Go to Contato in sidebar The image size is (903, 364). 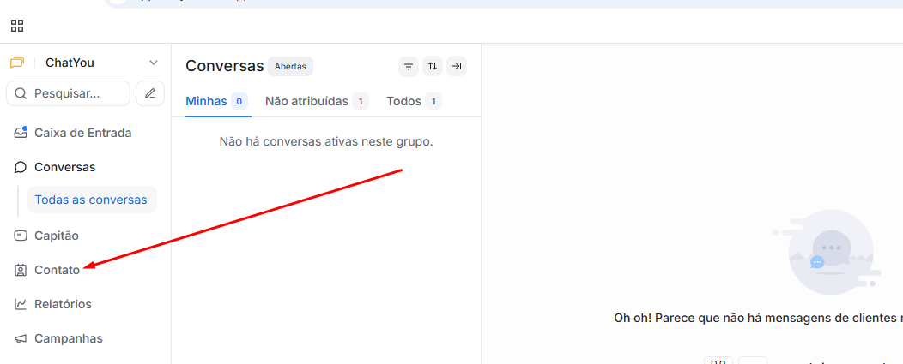[57, 270]
